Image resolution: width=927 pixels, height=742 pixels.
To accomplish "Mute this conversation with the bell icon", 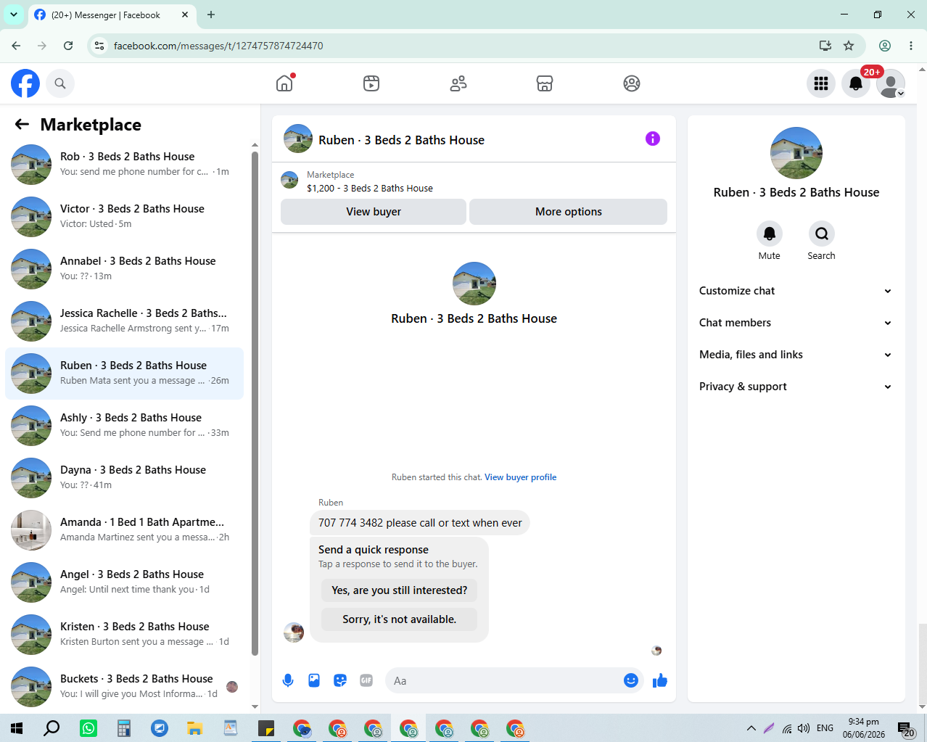I will tap(769, 234).
